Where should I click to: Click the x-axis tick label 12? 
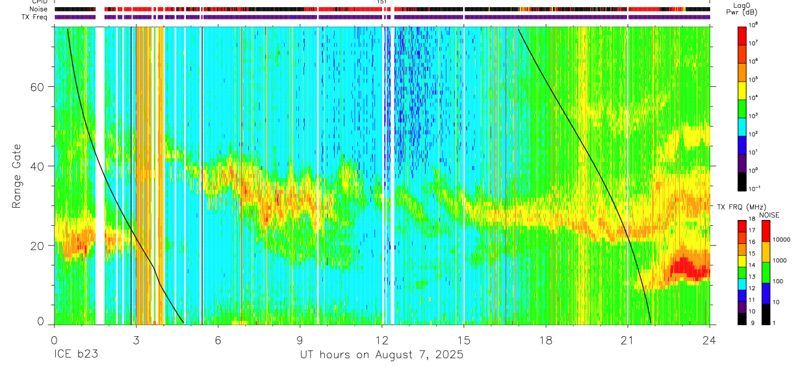[x=382, y=339]
